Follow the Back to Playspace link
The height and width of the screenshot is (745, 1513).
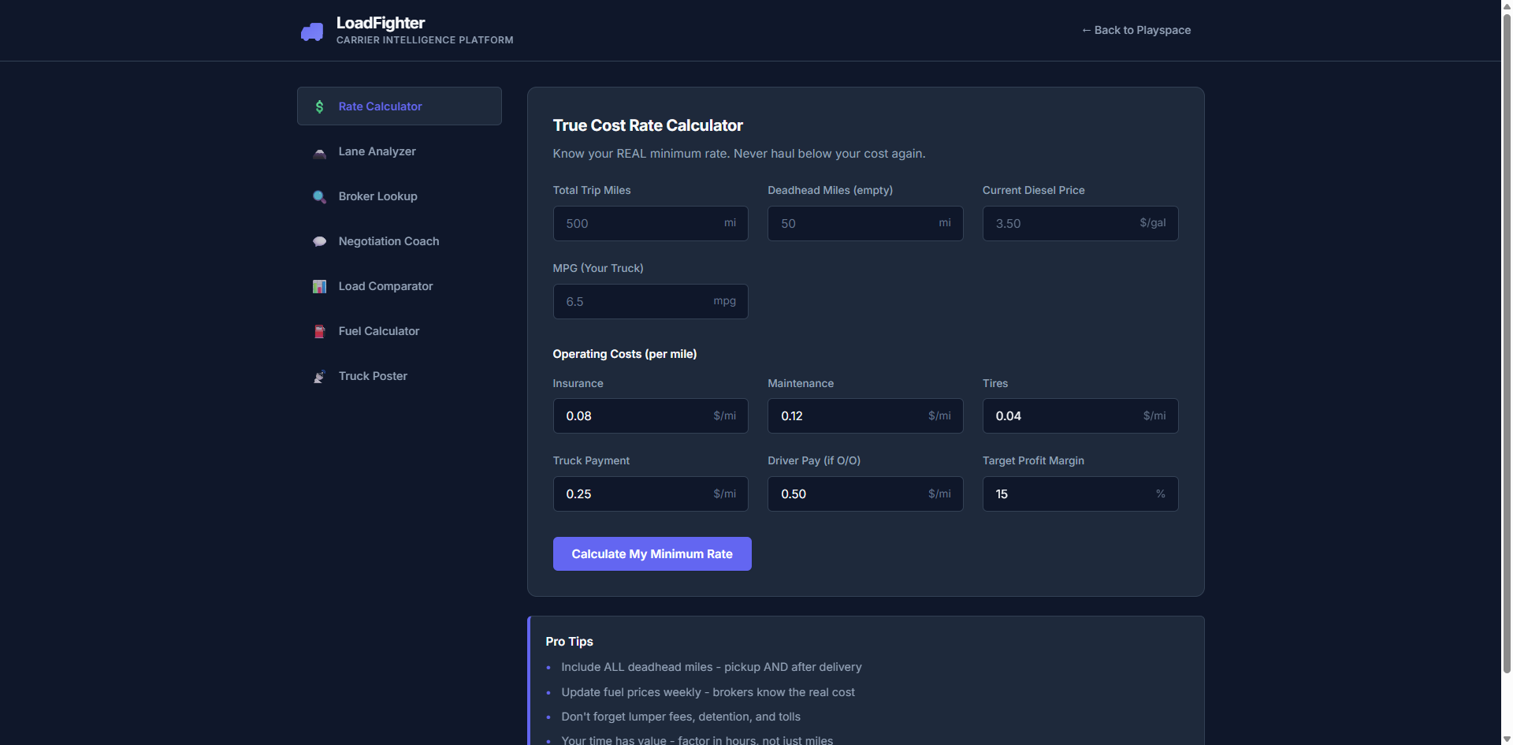click(x=1136, y=30)
